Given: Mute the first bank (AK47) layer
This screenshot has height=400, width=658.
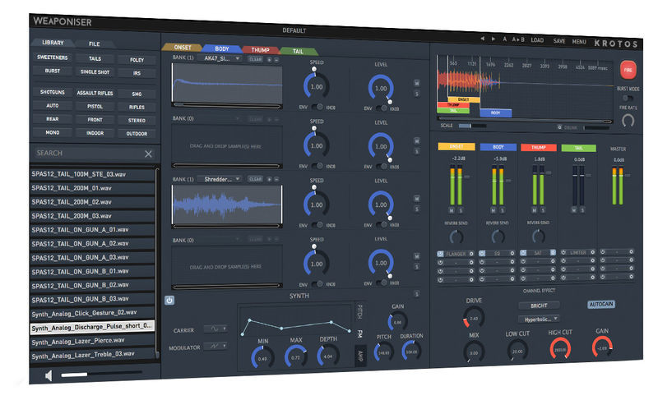Looking at the screenshot, I should click(417, 83).
